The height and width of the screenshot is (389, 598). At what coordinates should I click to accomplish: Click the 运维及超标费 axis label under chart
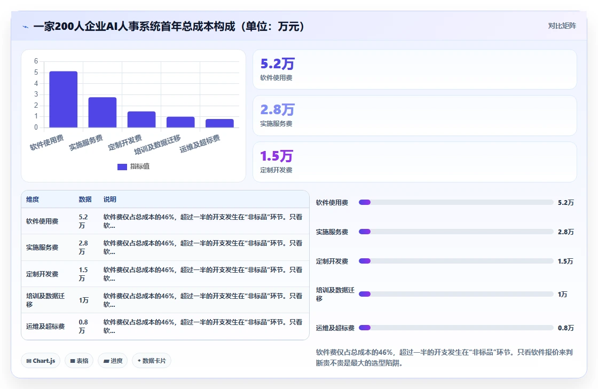200,144
